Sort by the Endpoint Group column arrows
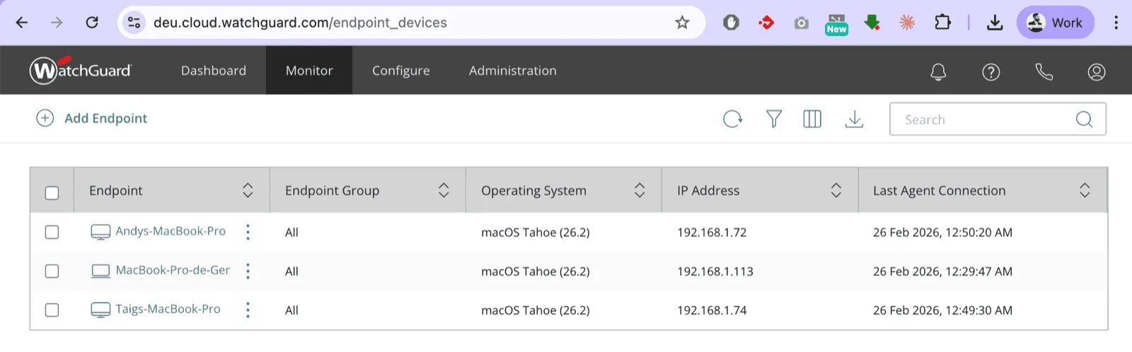 444,190
